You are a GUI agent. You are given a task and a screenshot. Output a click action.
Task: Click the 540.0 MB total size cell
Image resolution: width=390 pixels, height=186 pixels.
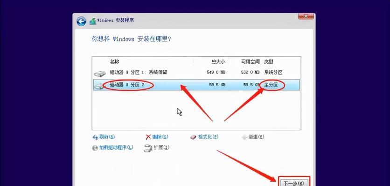[216, 73]
